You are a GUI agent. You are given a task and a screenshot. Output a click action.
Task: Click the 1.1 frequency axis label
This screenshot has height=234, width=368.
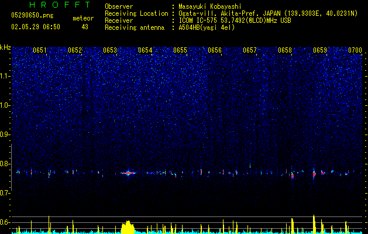[x=5, y=76]
